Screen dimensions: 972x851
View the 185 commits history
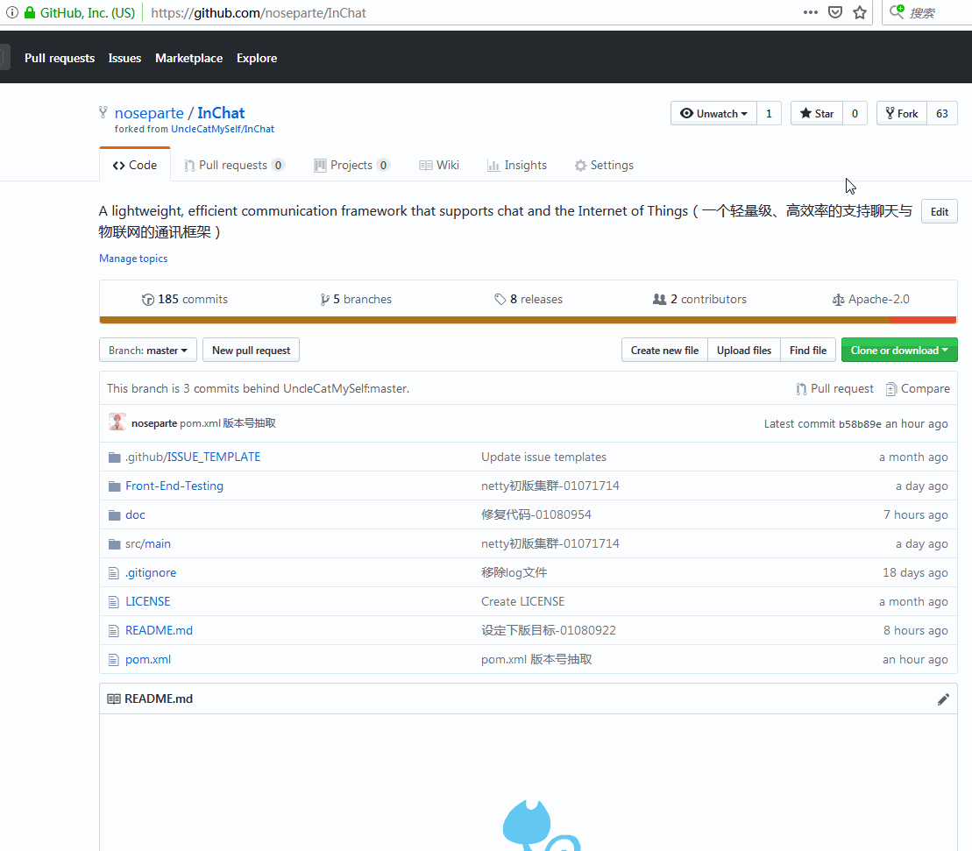(185, 300)
